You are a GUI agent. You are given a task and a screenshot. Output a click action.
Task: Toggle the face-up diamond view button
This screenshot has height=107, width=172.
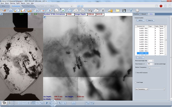[20, 103]
